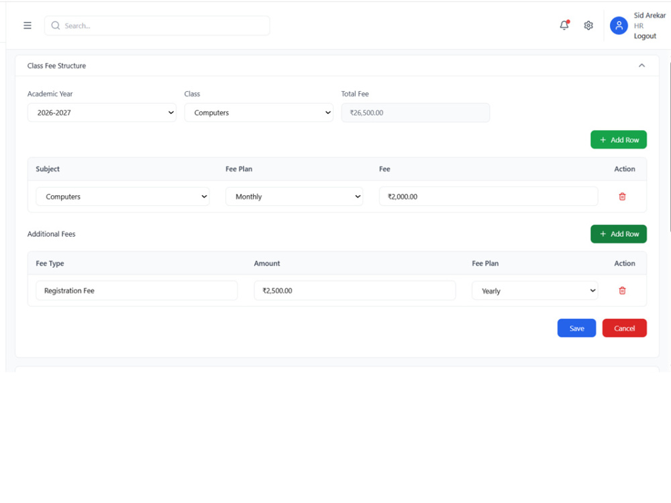Click the Class Fee Structure title
This screenshot has width=671, height=503.
point(56,66)
